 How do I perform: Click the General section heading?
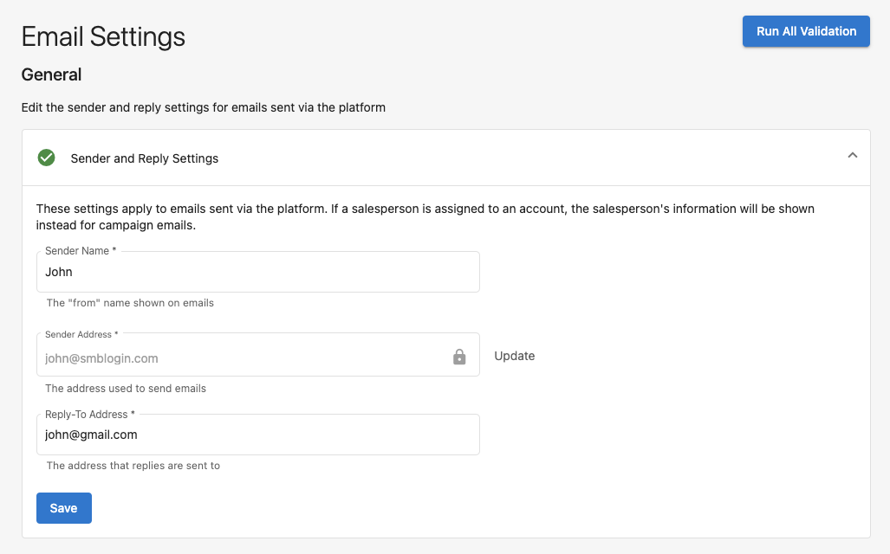[52, 74]
